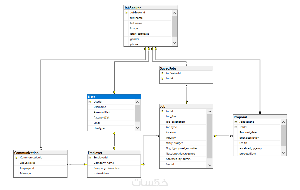
Task: Click the key icon for JobId in Job table
Action: click(162, 111)
